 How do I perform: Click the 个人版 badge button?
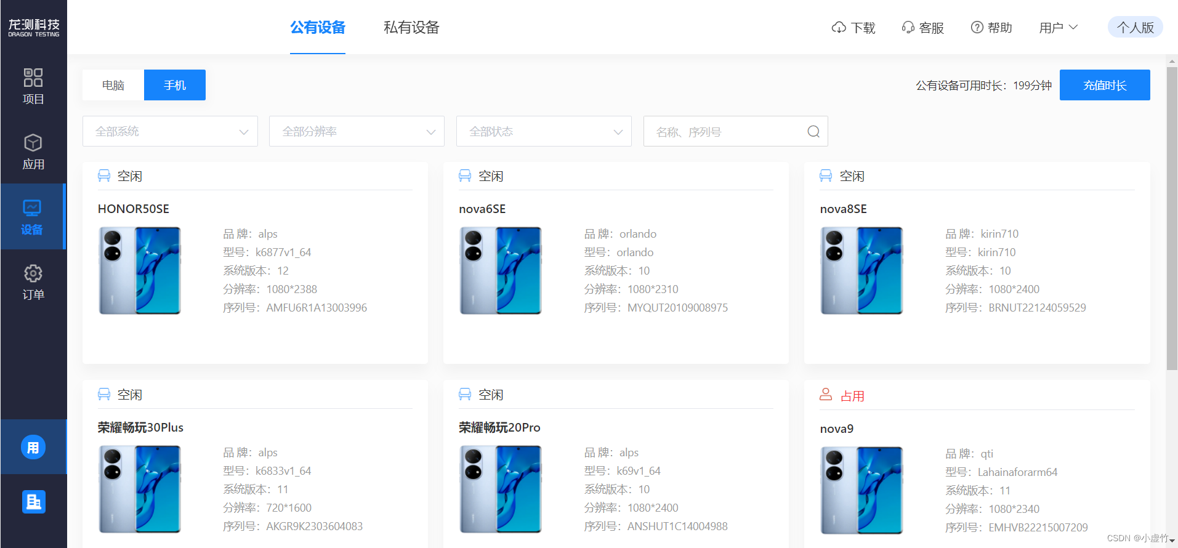1135,28
